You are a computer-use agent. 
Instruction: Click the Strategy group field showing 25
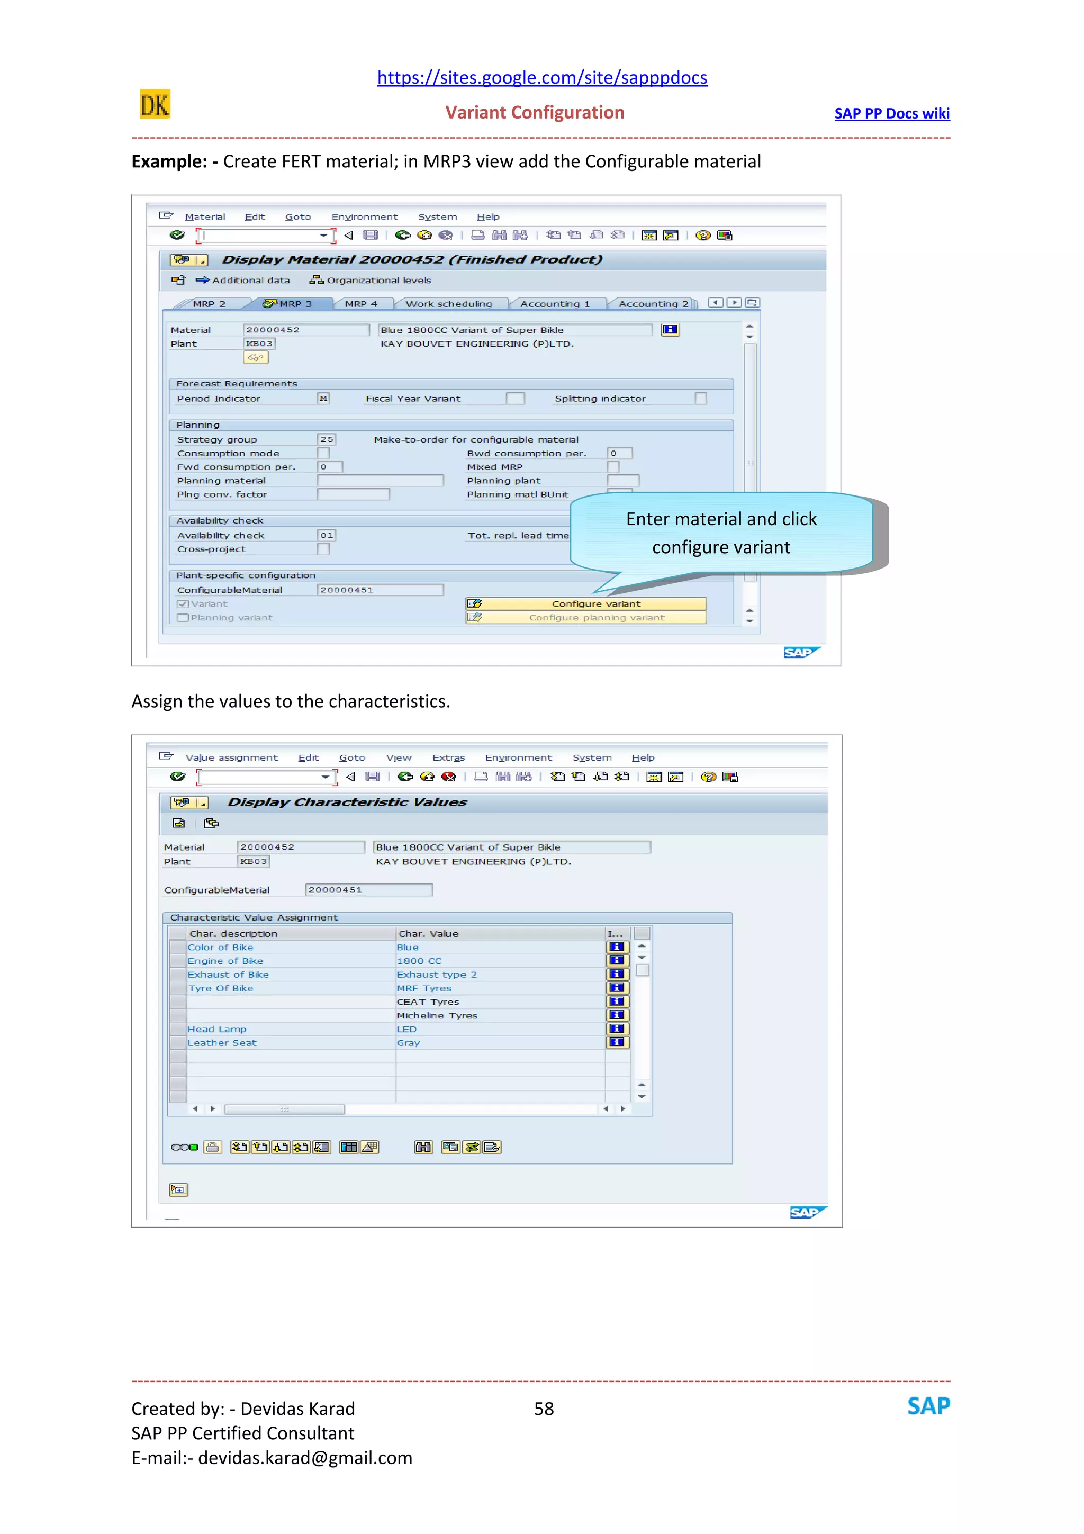(x=326, y=439)
